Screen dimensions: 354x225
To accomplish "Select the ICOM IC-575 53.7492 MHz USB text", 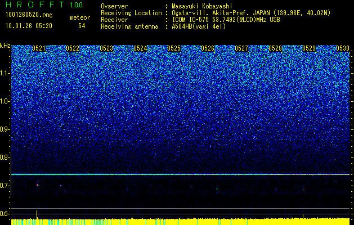I will (226, 20).
